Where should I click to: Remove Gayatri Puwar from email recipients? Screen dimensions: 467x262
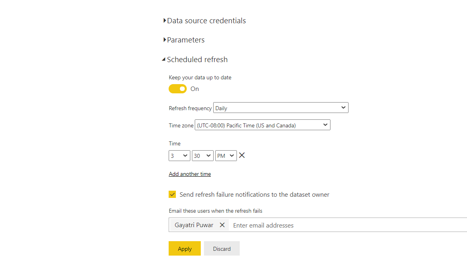222,225
